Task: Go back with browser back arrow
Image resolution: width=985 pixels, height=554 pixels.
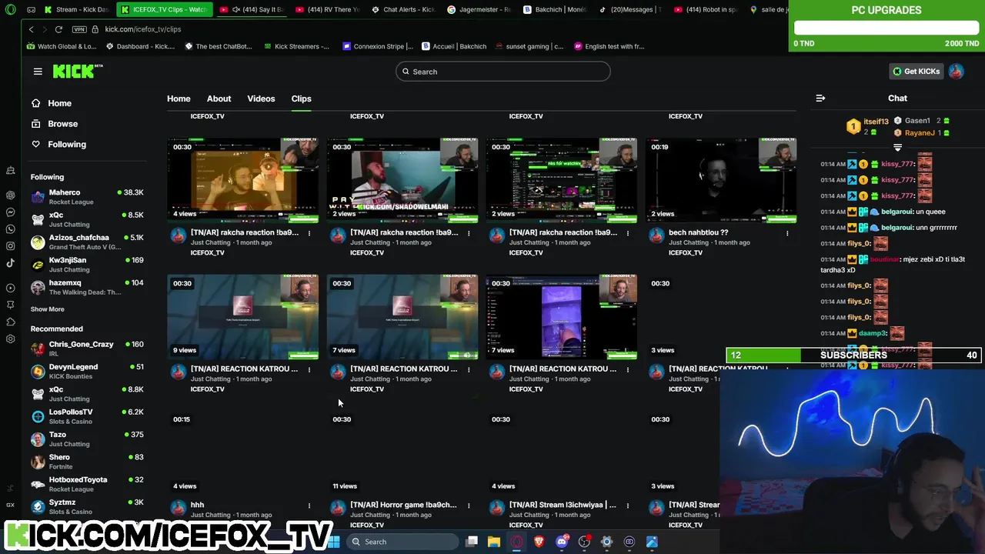Action: 31,29
